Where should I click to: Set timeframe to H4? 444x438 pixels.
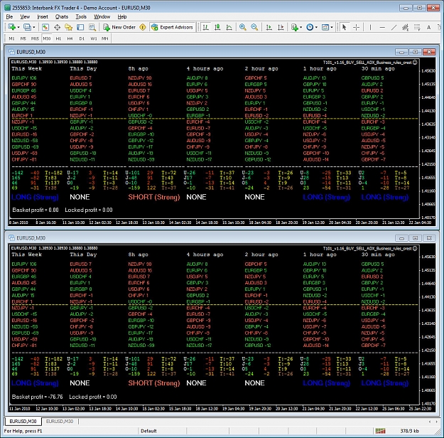tap(70, 38)
